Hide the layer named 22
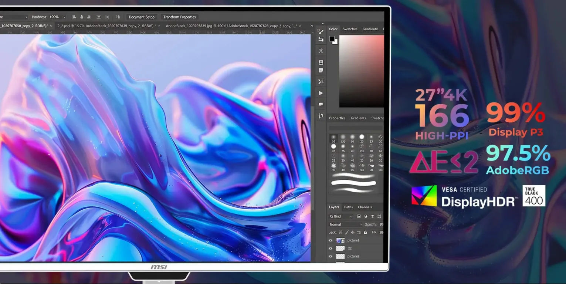The height and width of the screenshot is (284, 566). click(331, 248)
